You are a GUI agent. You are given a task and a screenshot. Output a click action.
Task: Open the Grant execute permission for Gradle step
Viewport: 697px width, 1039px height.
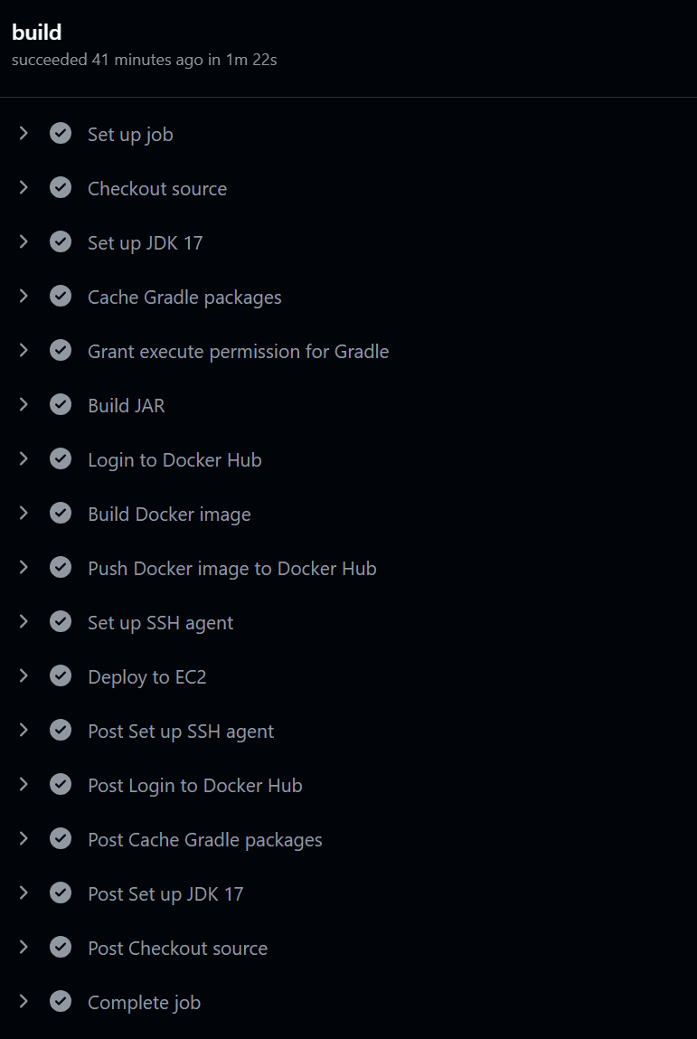238,351
